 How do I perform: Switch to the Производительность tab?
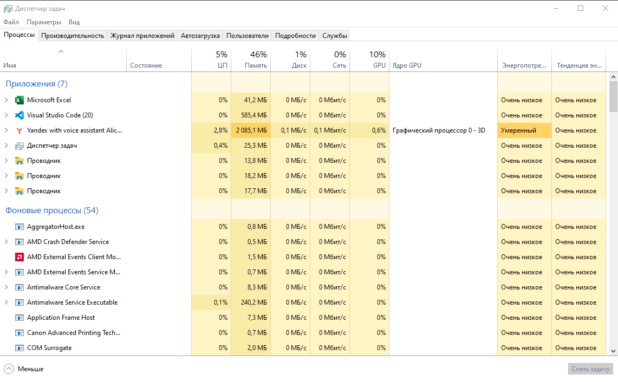pos(73,36)
